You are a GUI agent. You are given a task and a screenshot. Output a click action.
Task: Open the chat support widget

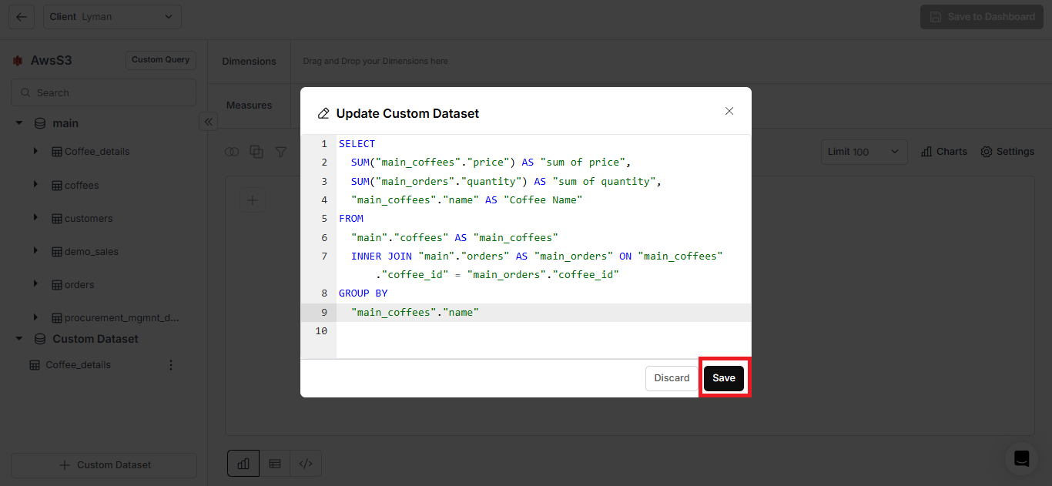1022,458
